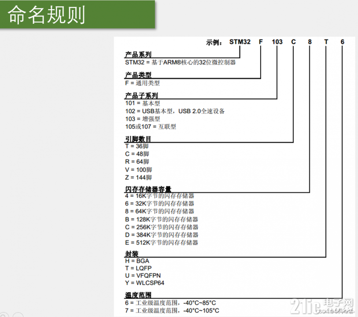Select the 'C = 48脚' line
Viewport: 358px width, 317px height.
(137, 154)
